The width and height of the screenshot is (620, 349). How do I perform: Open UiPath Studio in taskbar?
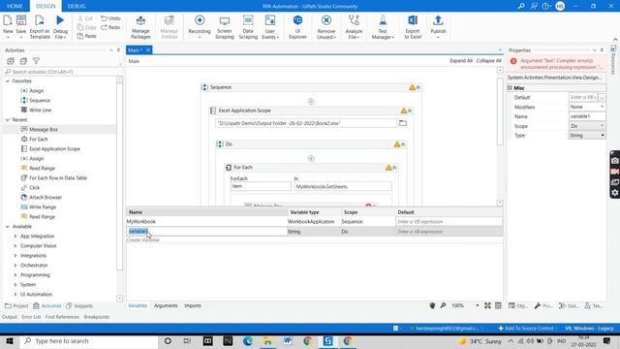coord(327,340)
